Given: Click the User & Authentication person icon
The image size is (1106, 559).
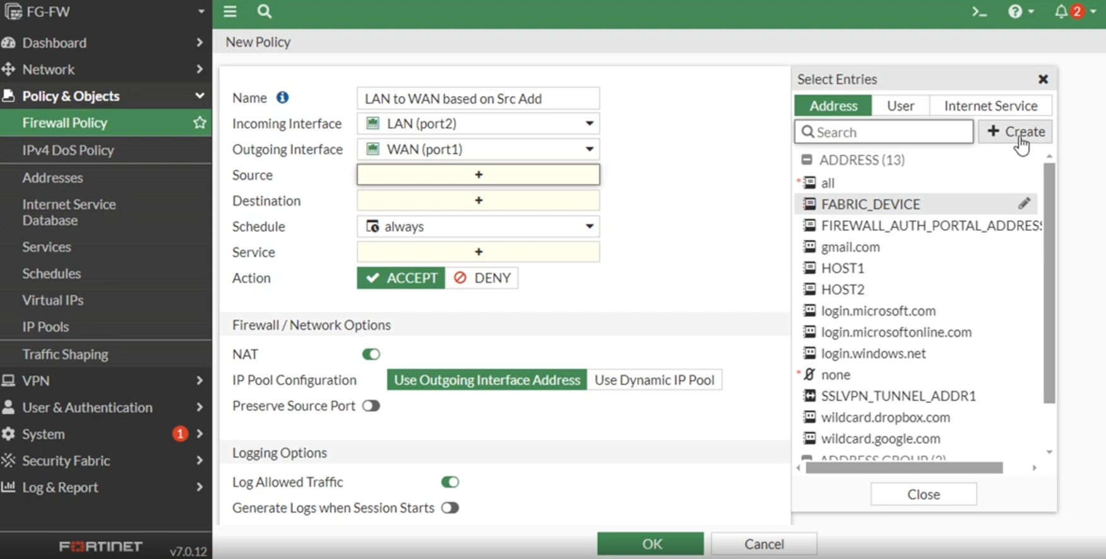Looking at the screenshot, I should [x=8, y=407].
